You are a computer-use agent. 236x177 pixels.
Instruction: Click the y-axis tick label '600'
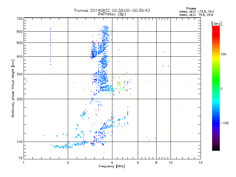pyautogui.click(x=19, y=32)
